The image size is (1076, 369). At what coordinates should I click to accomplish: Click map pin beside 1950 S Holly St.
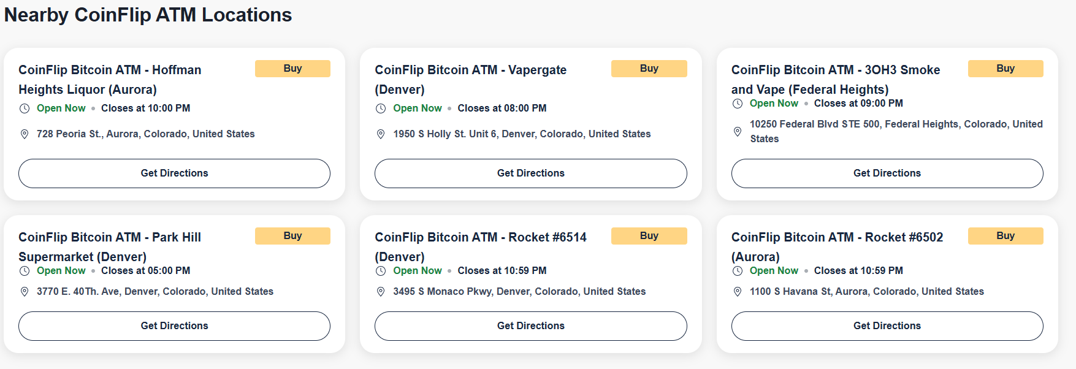click(x=381, y=134)
